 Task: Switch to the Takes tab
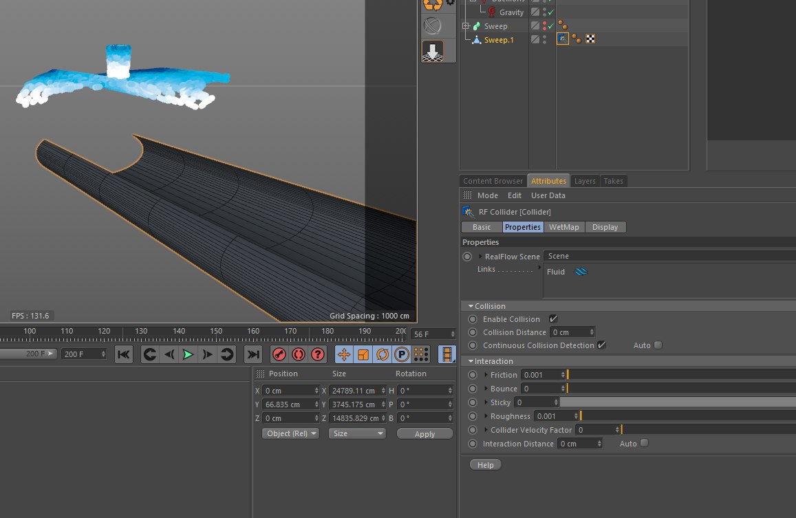click(x=613, y=181)
